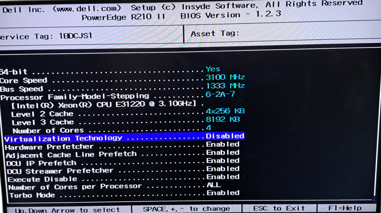Toggle Adjacent Cache Line Prefetch Enabled value
The image size is (381, 213).
click(223, 152)
